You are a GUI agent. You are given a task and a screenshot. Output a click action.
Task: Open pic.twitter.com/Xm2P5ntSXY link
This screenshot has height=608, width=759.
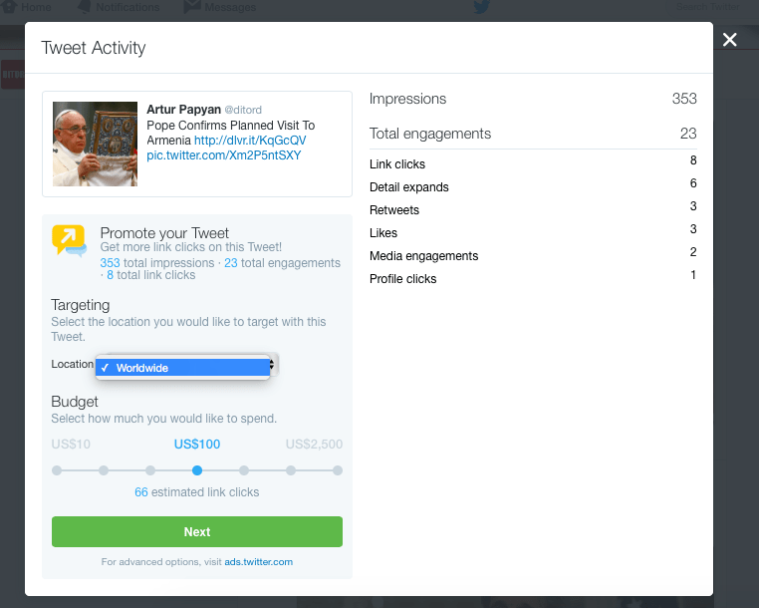[224, 155]
